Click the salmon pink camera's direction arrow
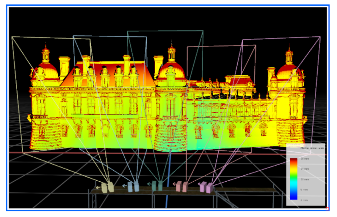 tap(174, 184)
